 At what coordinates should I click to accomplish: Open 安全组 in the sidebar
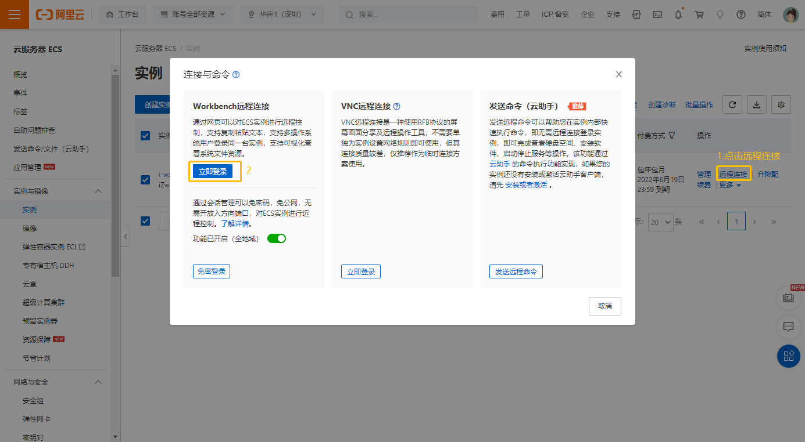pos(33,400)
